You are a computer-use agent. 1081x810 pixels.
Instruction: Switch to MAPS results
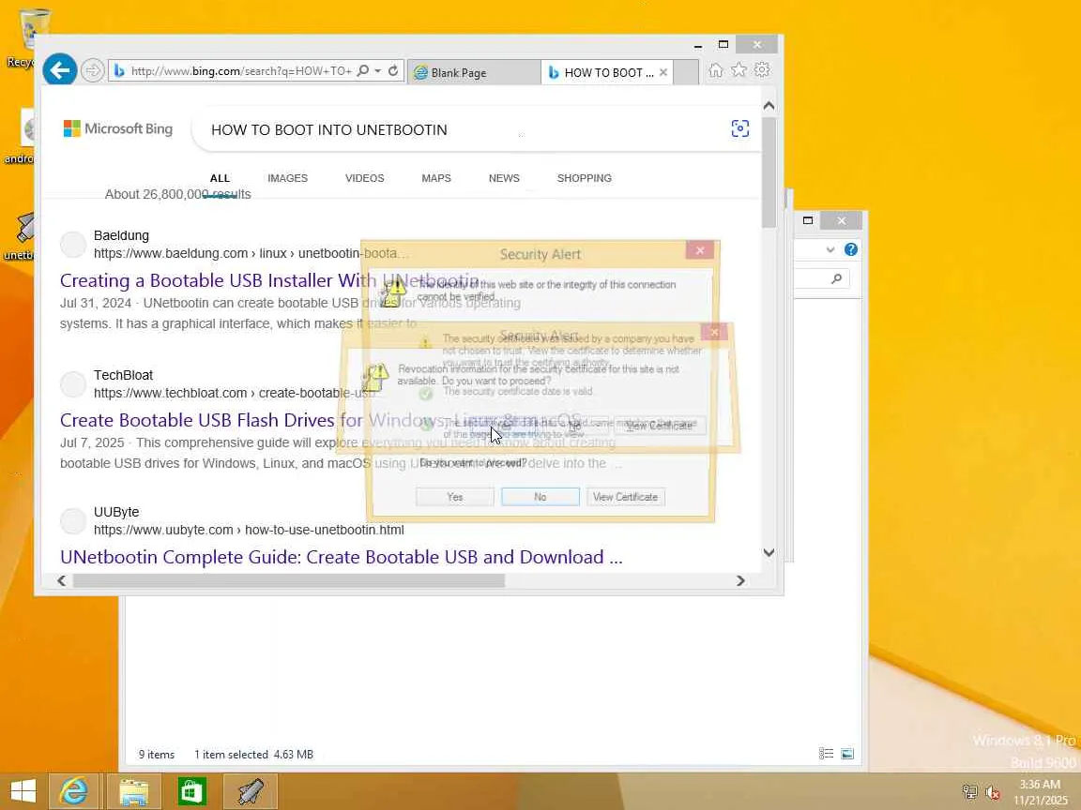(x=436, y=178)
